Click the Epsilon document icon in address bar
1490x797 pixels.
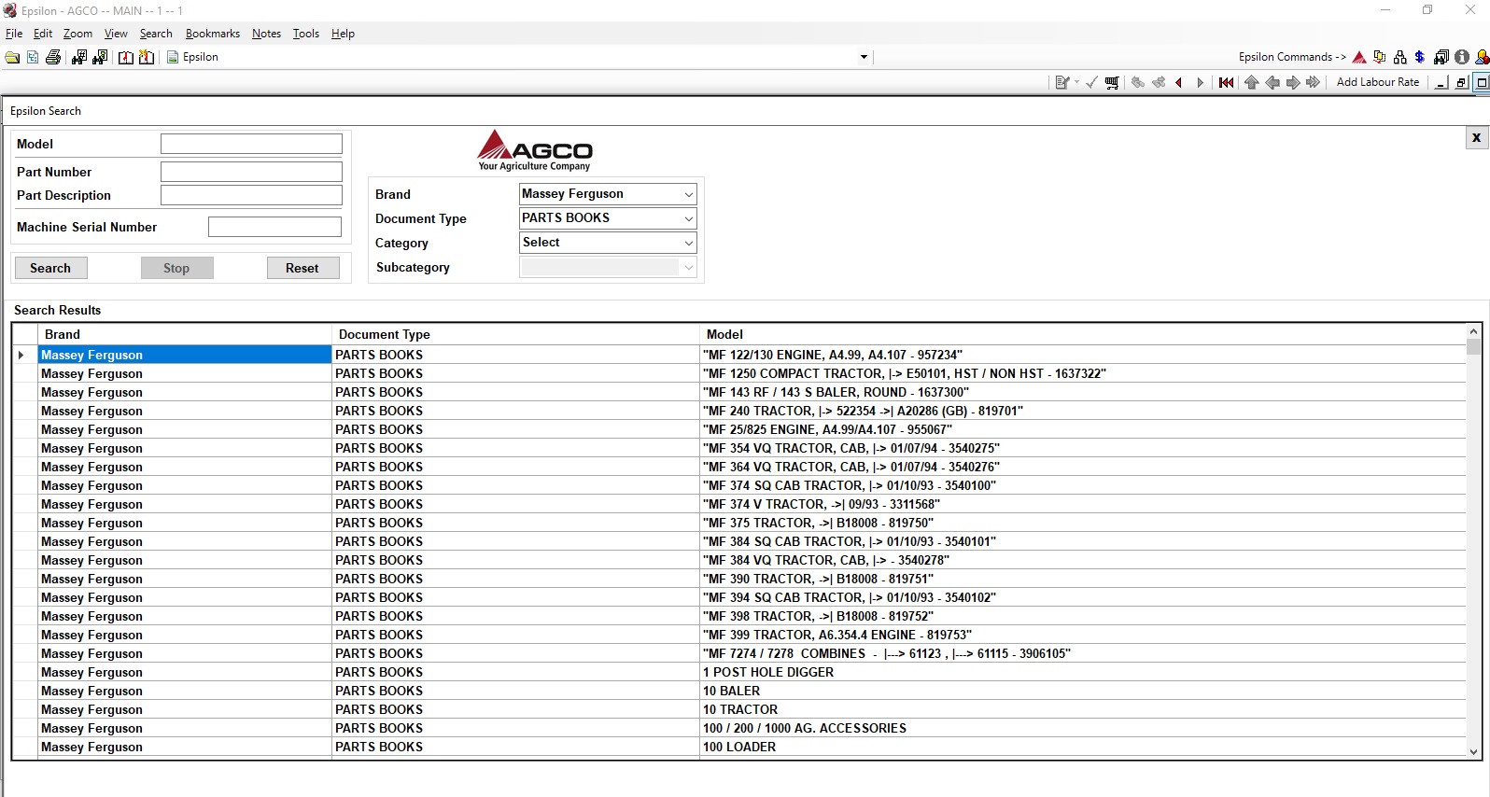click(x=173, y=57)
